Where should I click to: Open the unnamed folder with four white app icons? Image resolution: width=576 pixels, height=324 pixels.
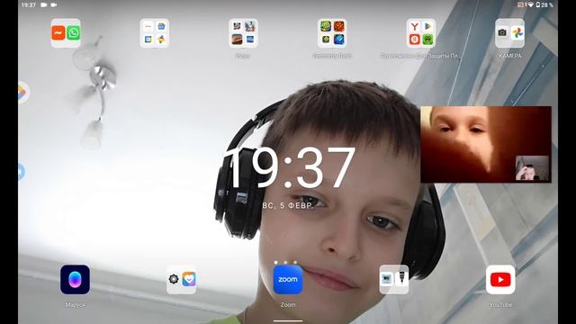[x=155, y=33]
